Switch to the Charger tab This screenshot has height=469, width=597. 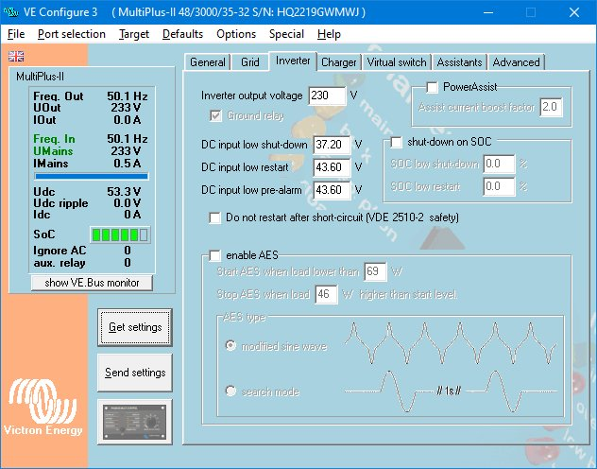[x=338, y=62]
